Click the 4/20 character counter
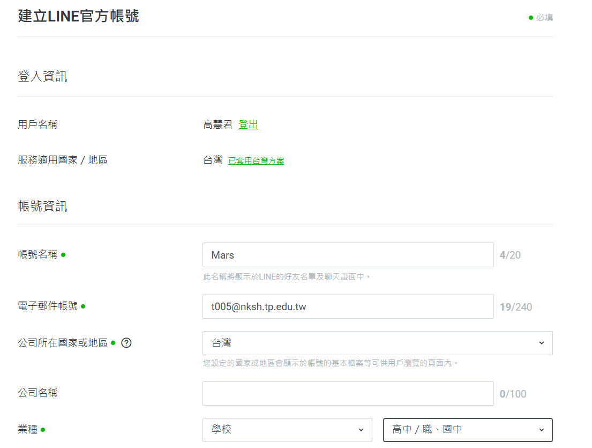Image resolution: width=592 pixels, height=448 pixels. point(510,255)
